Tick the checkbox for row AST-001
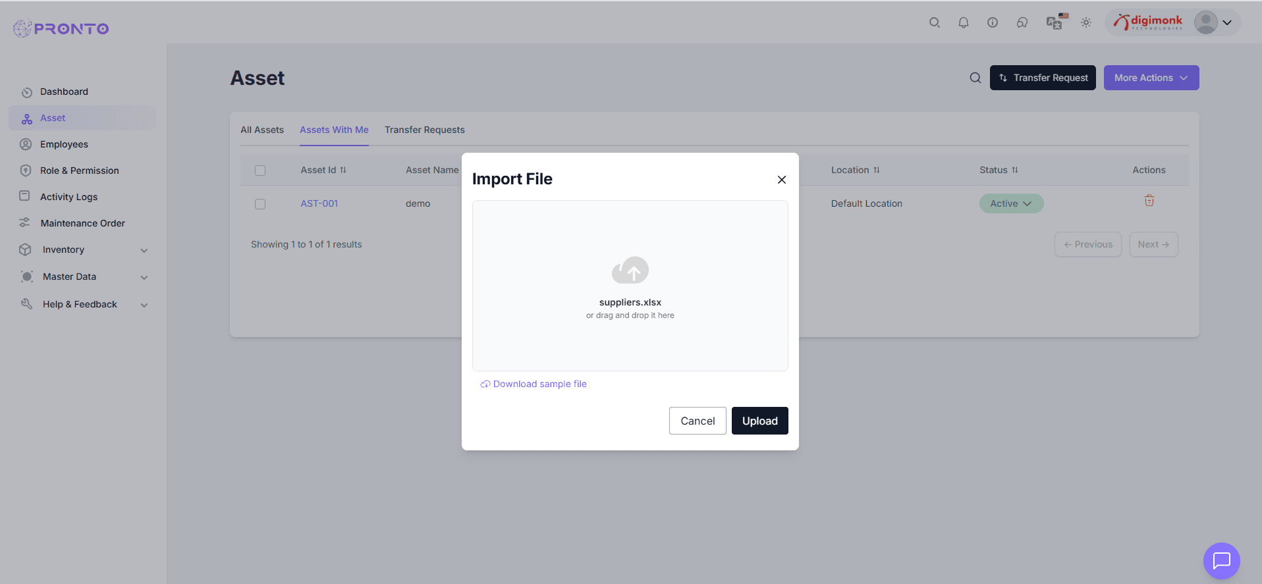This screenshot has height=584, width=1262. [260, 204]
